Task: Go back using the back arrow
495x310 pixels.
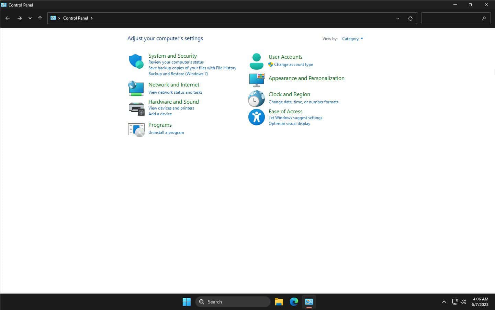Action: point(8,18)
